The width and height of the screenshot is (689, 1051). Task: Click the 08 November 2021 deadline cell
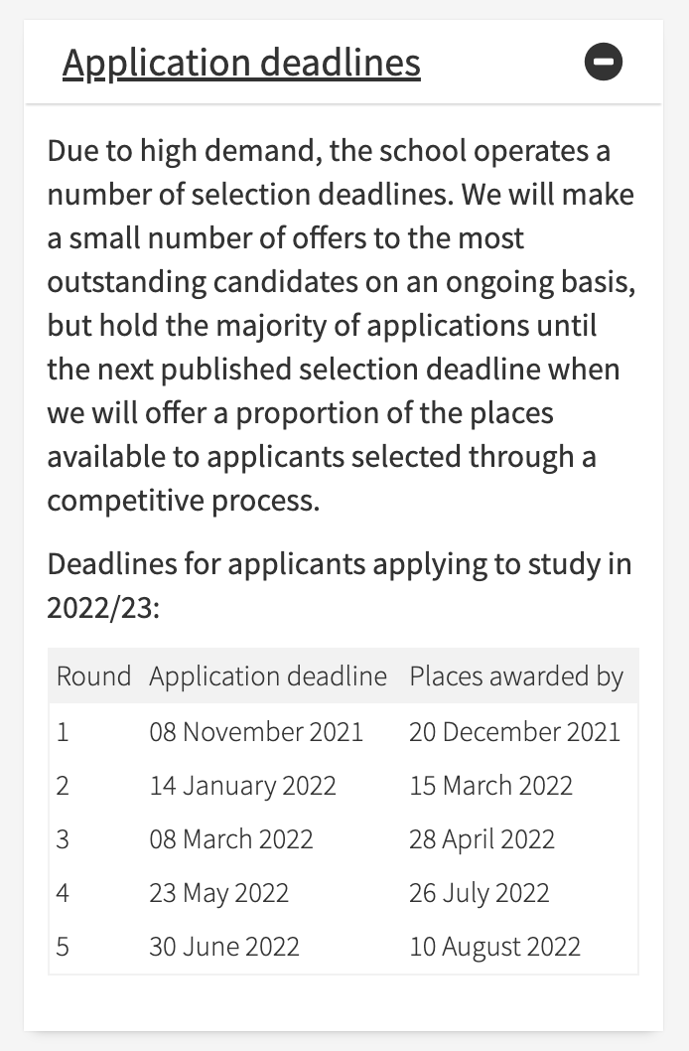(x=256, y=731)
